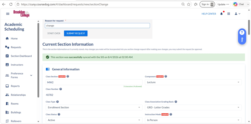Click the Buildings icon in the sidebar
The width and height of the screenshot is (251, 124).
[x=7, y=112]
